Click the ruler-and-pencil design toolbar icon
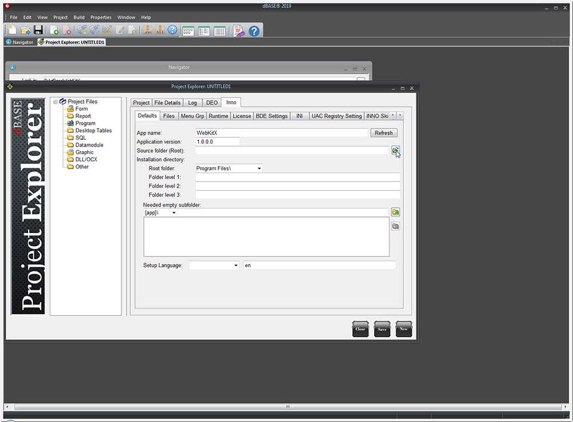Image resolution: width=573 pixels, height=422 pixels. 107,30
